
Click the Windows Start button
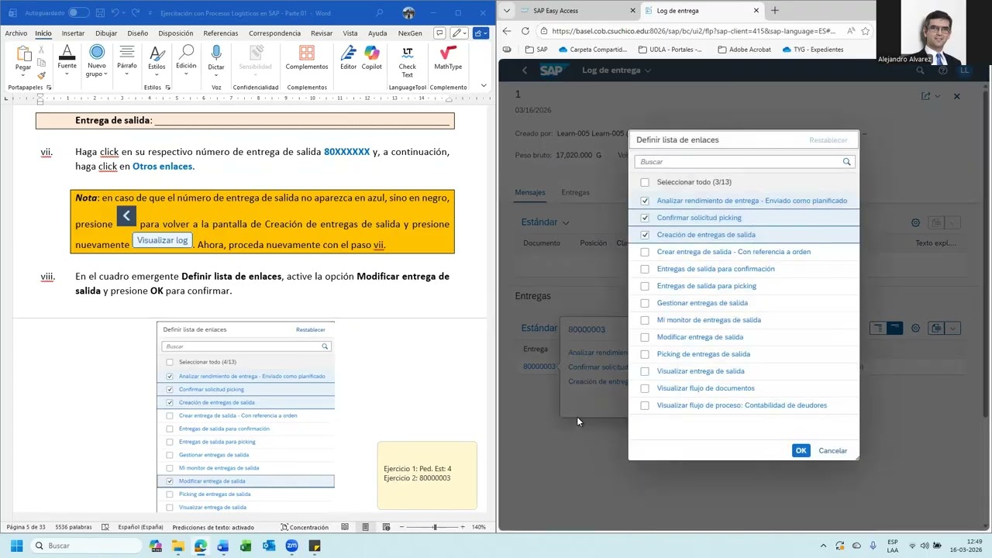pyautogui.click(x=16, y=546)
